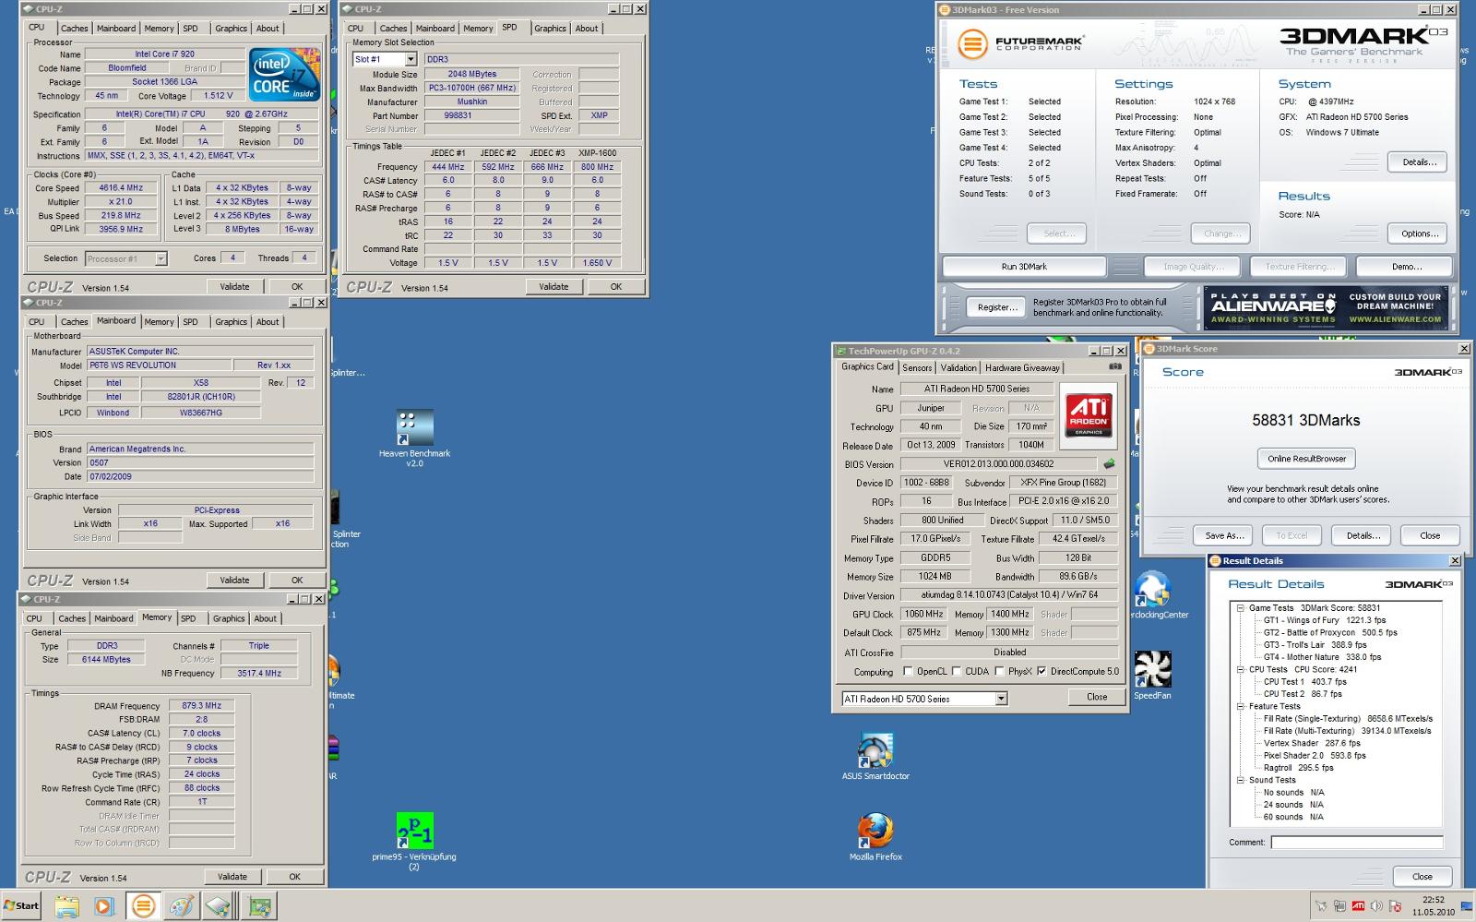Open the Processor #1 selection dropdown

click(161, 258)
